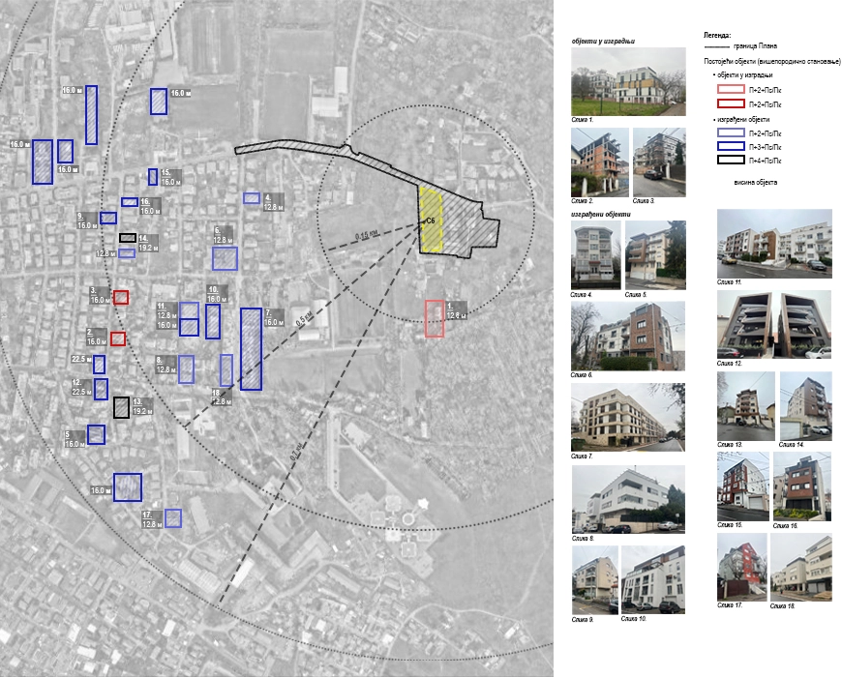
Task: Select the red building outline at label 2
Action: (x=118, y=338)
